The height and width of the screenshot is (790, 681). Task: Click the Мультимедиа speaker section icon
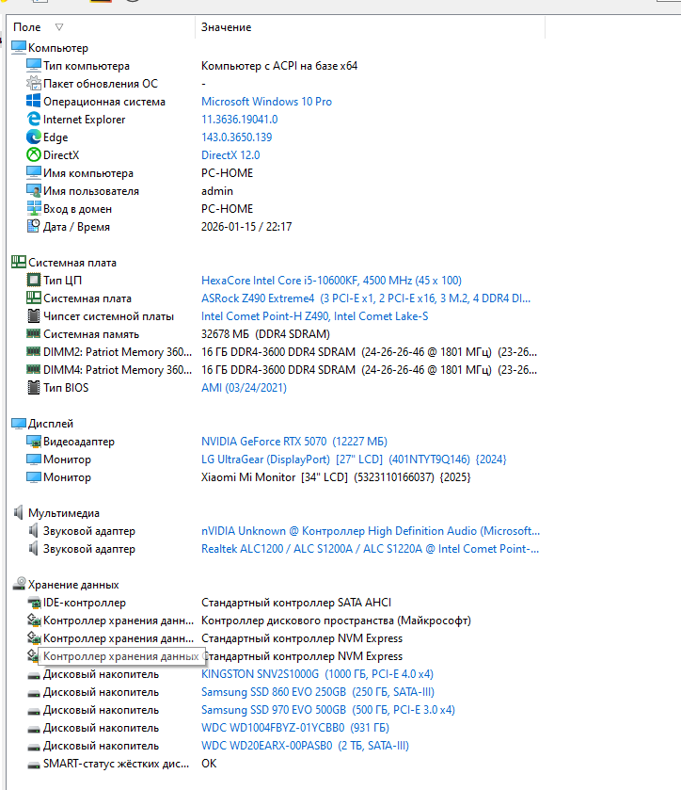tap(19, 513)
